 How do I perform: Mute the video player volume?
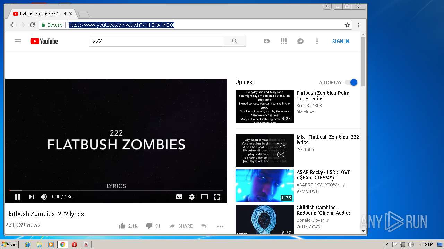[44, 197]
